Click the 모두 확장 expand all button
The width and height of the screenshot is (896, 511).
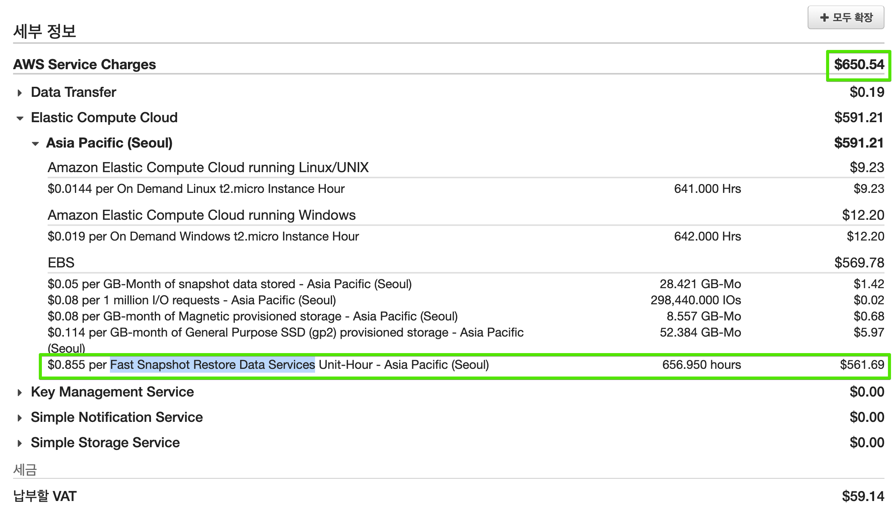(x=845, y=17)
